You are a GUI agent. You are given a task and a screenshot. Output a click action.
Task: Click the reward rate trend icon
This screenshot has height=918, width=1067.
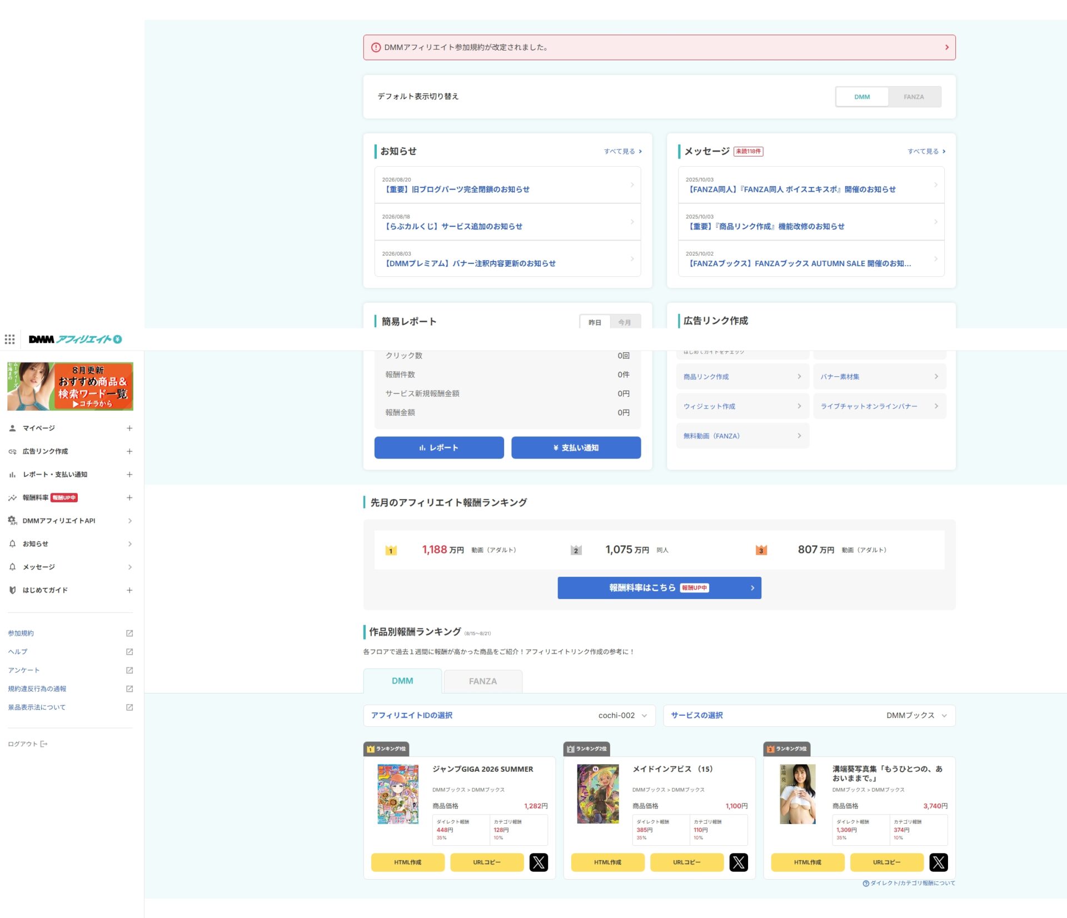(x=12, y=498)
